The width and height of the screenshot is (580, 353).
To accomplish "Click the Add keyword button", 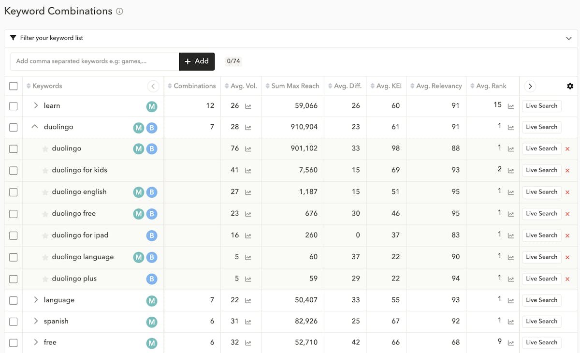I will tap(197, 61).
